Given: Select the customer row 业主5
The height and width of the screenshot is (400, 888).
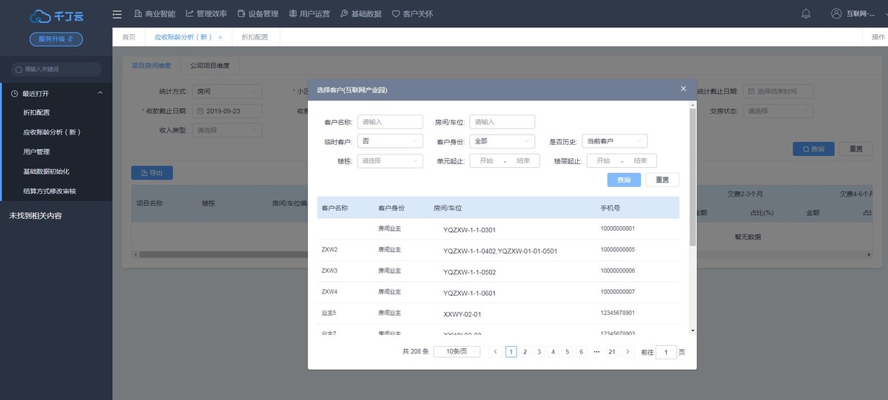Looking at the screenshot, I should point(498,313).
